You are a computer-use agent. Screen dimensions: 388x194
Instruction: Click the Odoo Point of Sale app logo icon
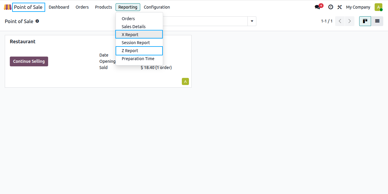click(x=8, y=7)
